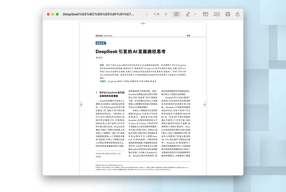Click the top crop mark crosshair

tap(143, 23)
